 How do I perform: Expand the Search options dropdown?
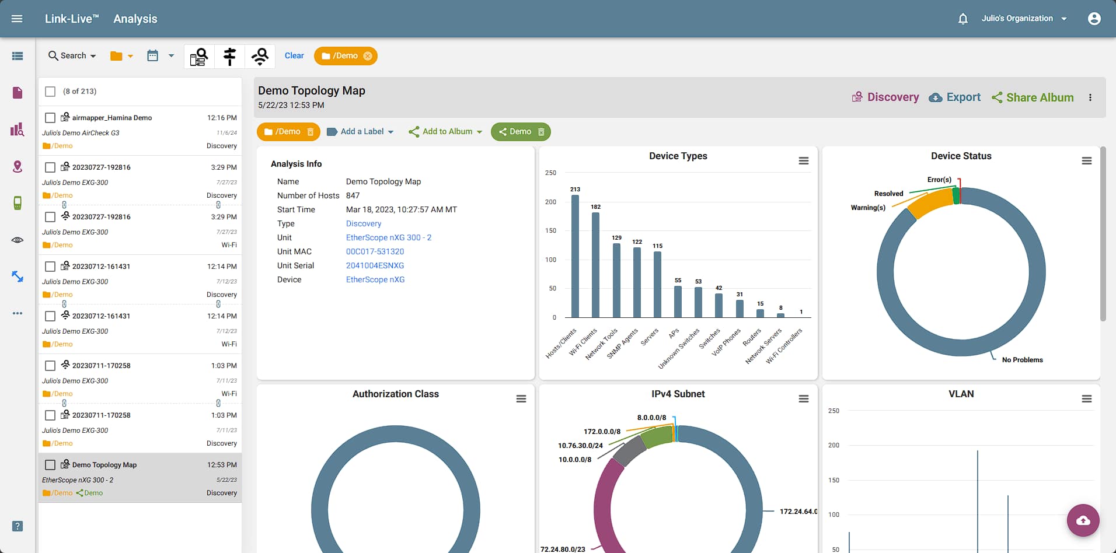(71, 55)
